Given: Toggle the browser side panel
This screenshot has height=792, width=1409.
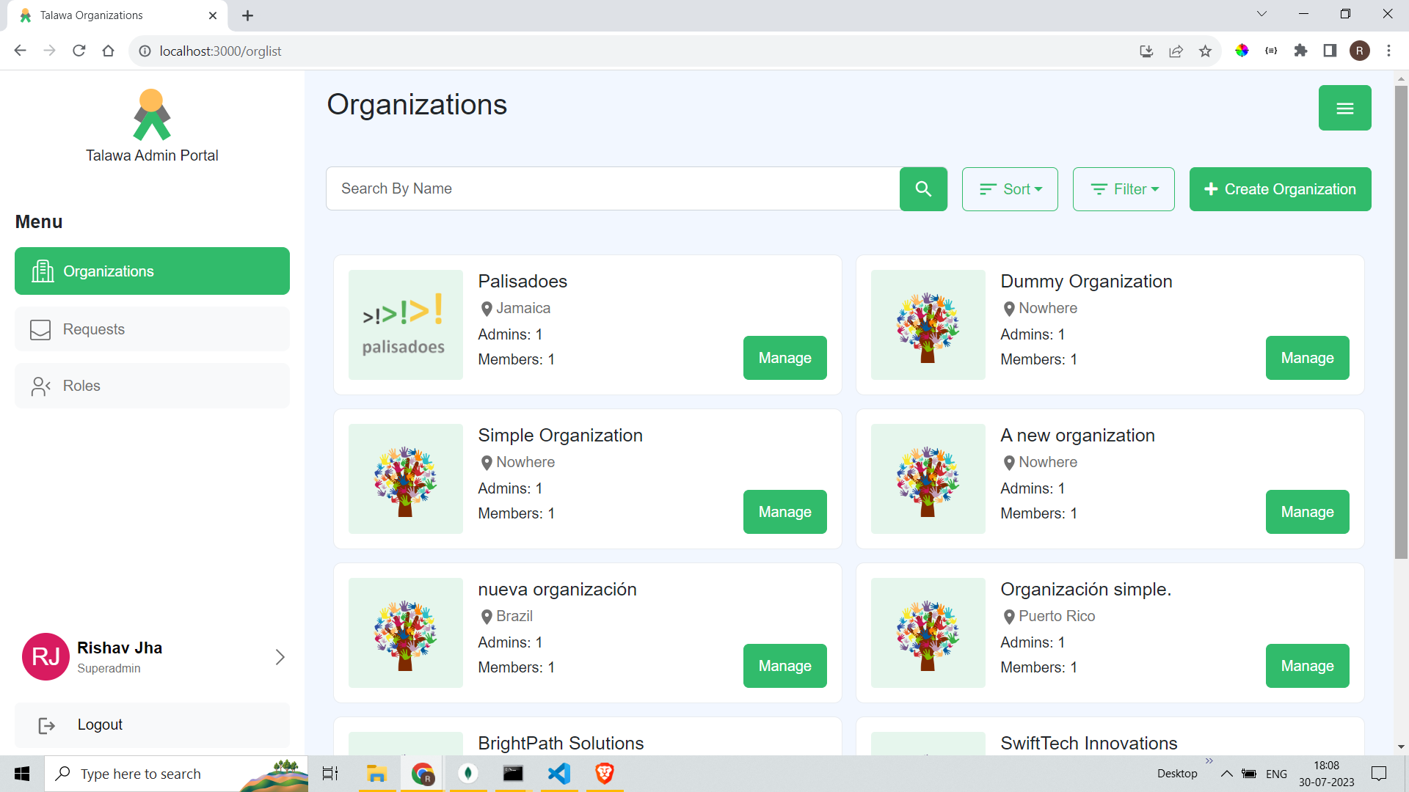Looking at the screenshot, I should pos(1330,51).
